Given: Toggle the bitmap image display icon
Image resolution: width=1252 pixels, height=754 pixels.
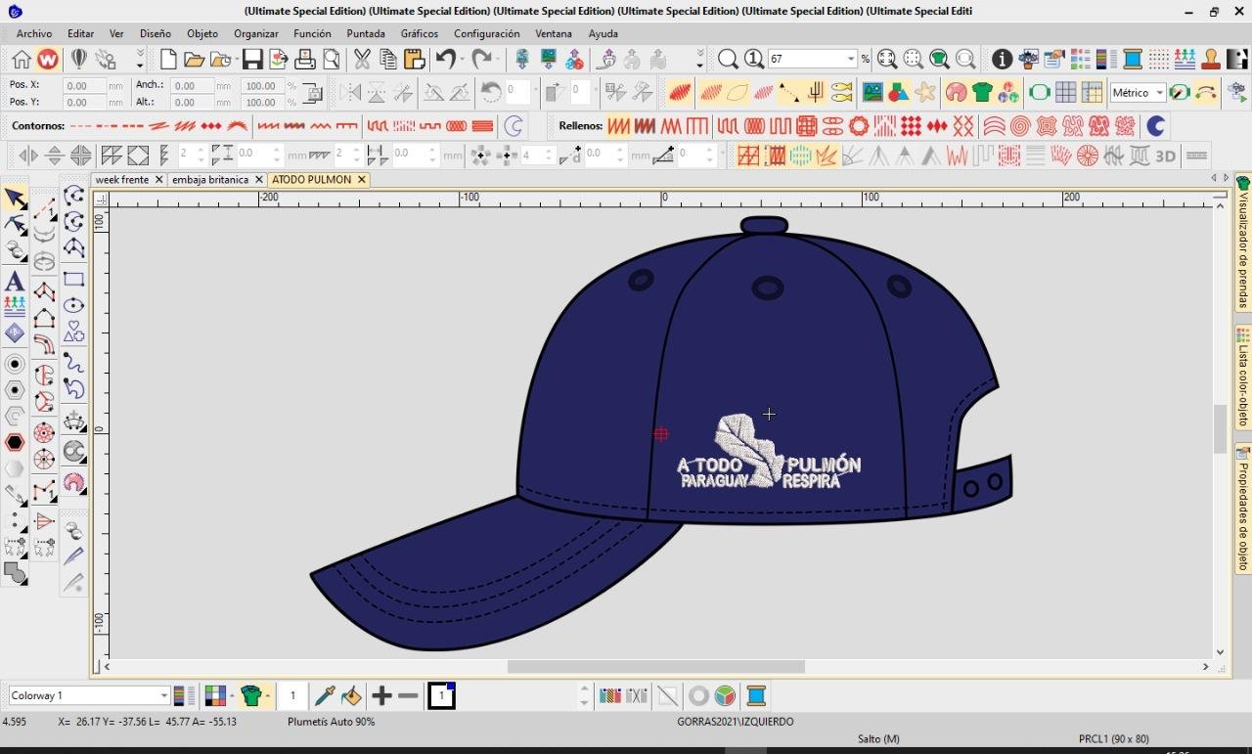Looking at the screenshot, I should [872, 93].
